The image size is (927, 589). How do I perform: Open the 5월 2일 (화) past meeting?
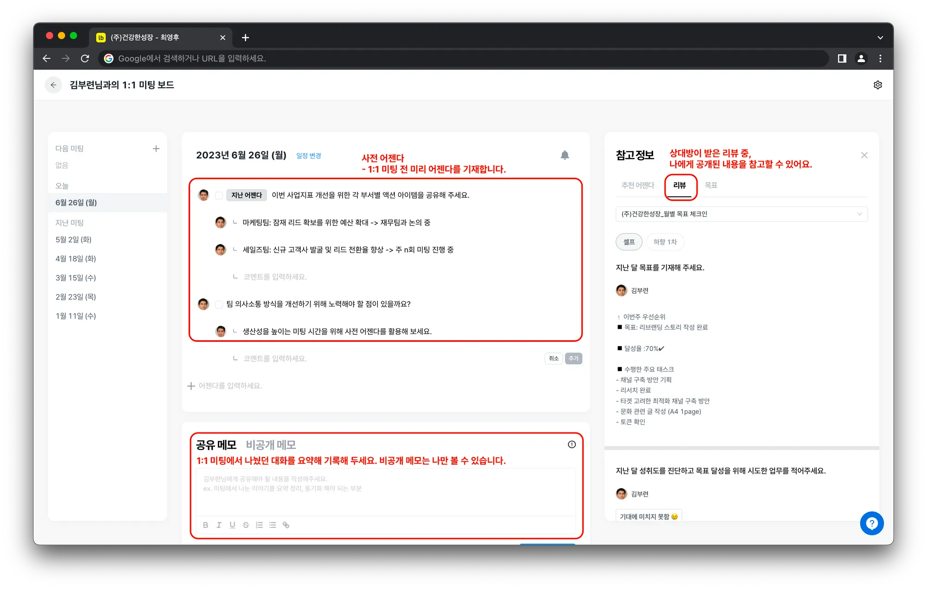click(x=73, y=239)
